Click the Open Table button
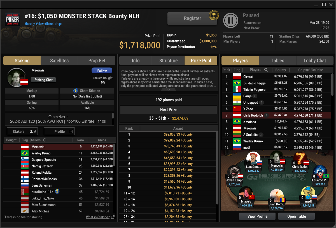336x228 pixels. pyautogui.click(x=297, y=216)
